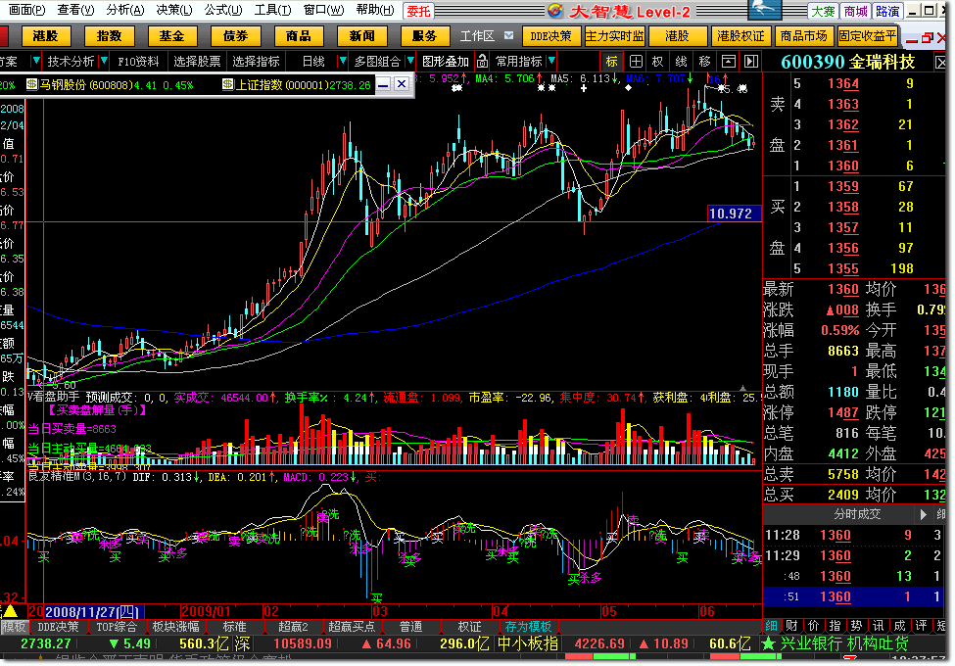Expand the 多图组合 dropdown arrow
The height and width of the screenshot is (666, 955).
coord(410,61)
